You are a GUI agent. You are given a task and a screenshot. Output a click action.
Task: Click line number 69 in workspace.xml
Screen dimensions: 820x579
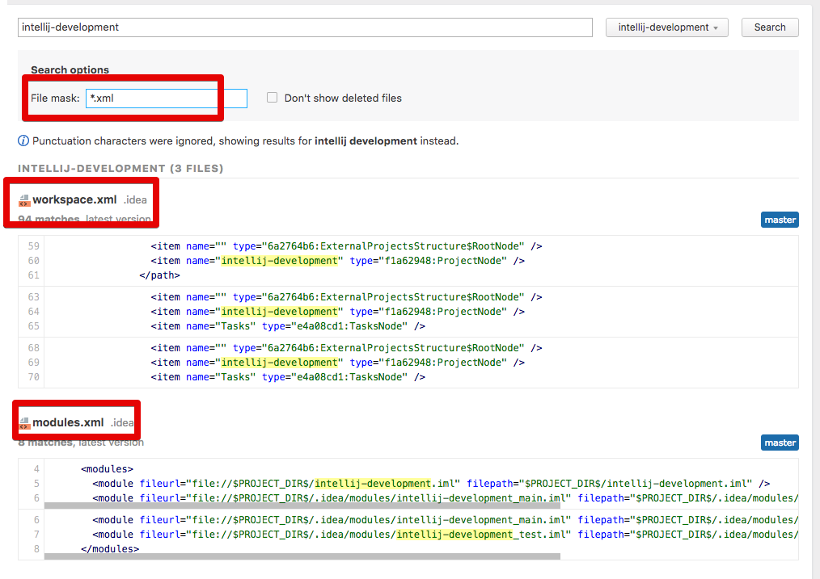[33, 363]
